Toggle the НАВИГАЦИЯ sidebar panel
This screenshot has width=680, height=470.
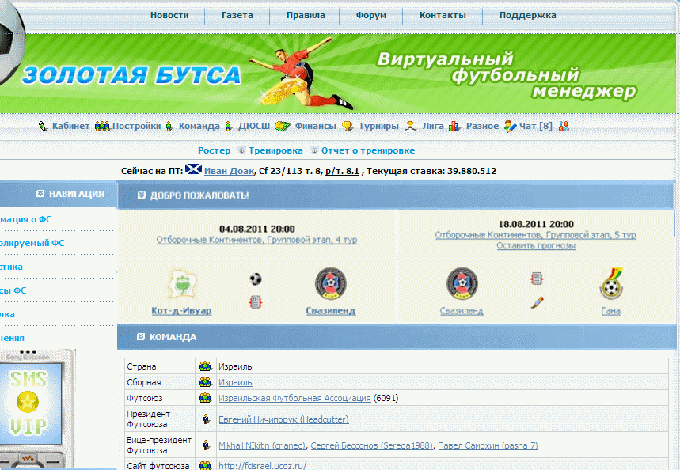tap(40, 194)
